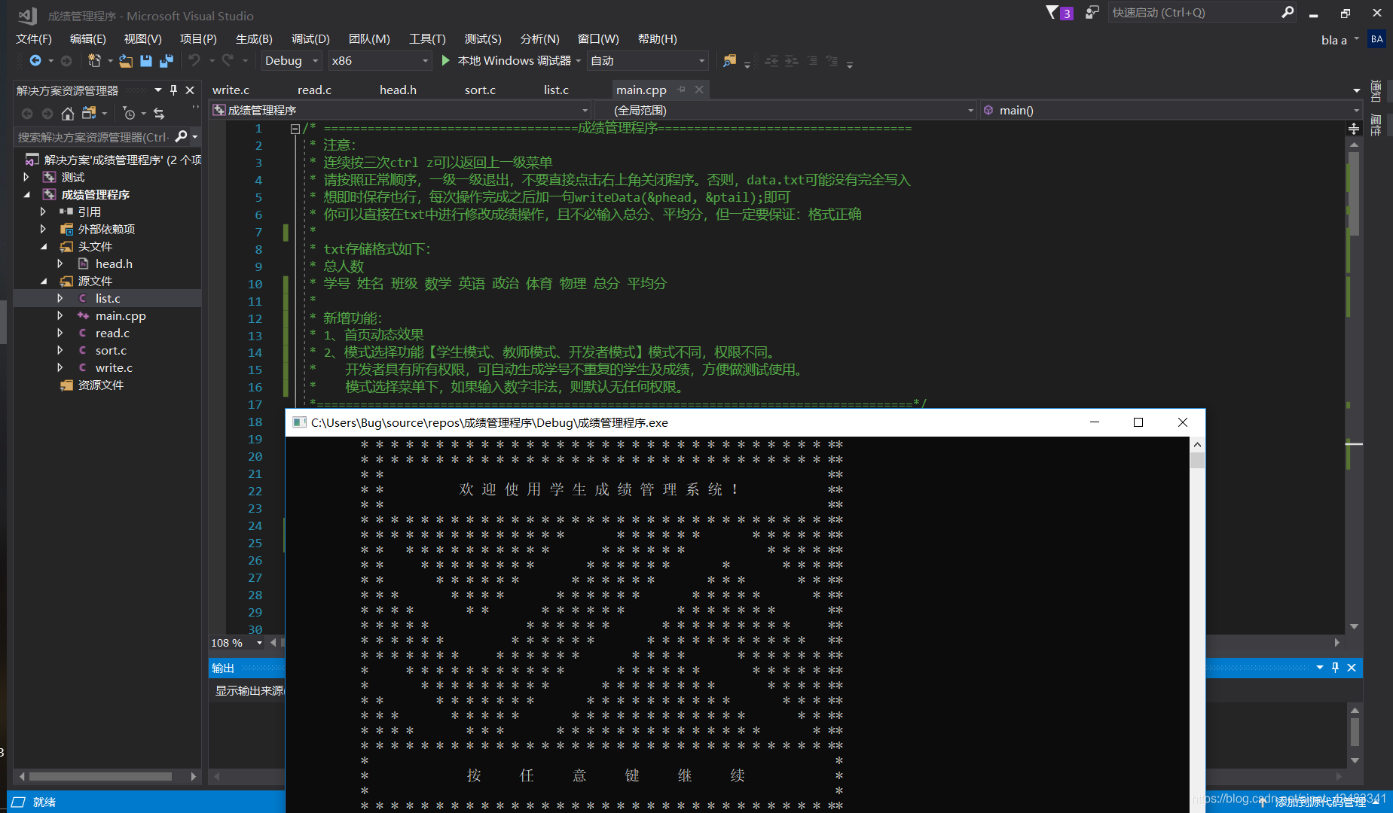Viewport: 1393px width, 813px height.
Task: Expand the 外部依赖项 node
Action: 43,229
